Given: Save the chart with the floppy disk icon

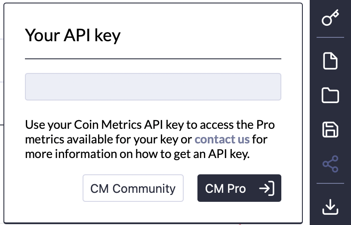Looking at the screenshot, I should (330, 130).
